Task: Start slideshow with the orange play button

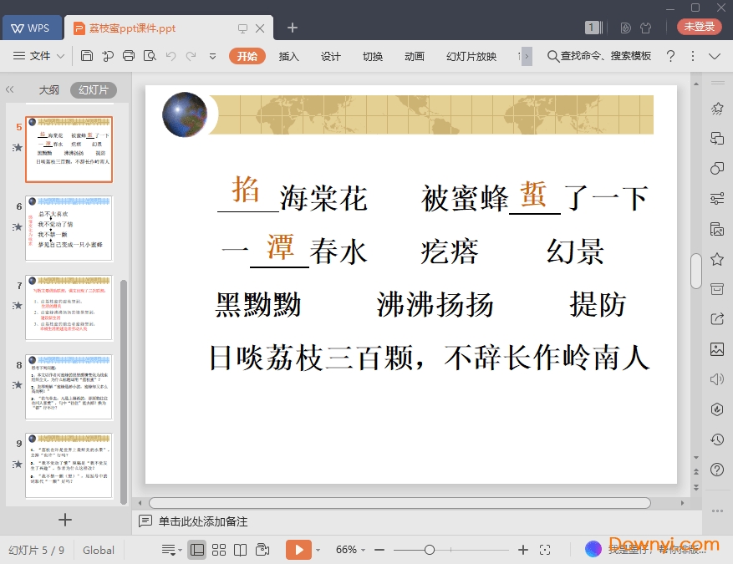Action: pos(298,550)
